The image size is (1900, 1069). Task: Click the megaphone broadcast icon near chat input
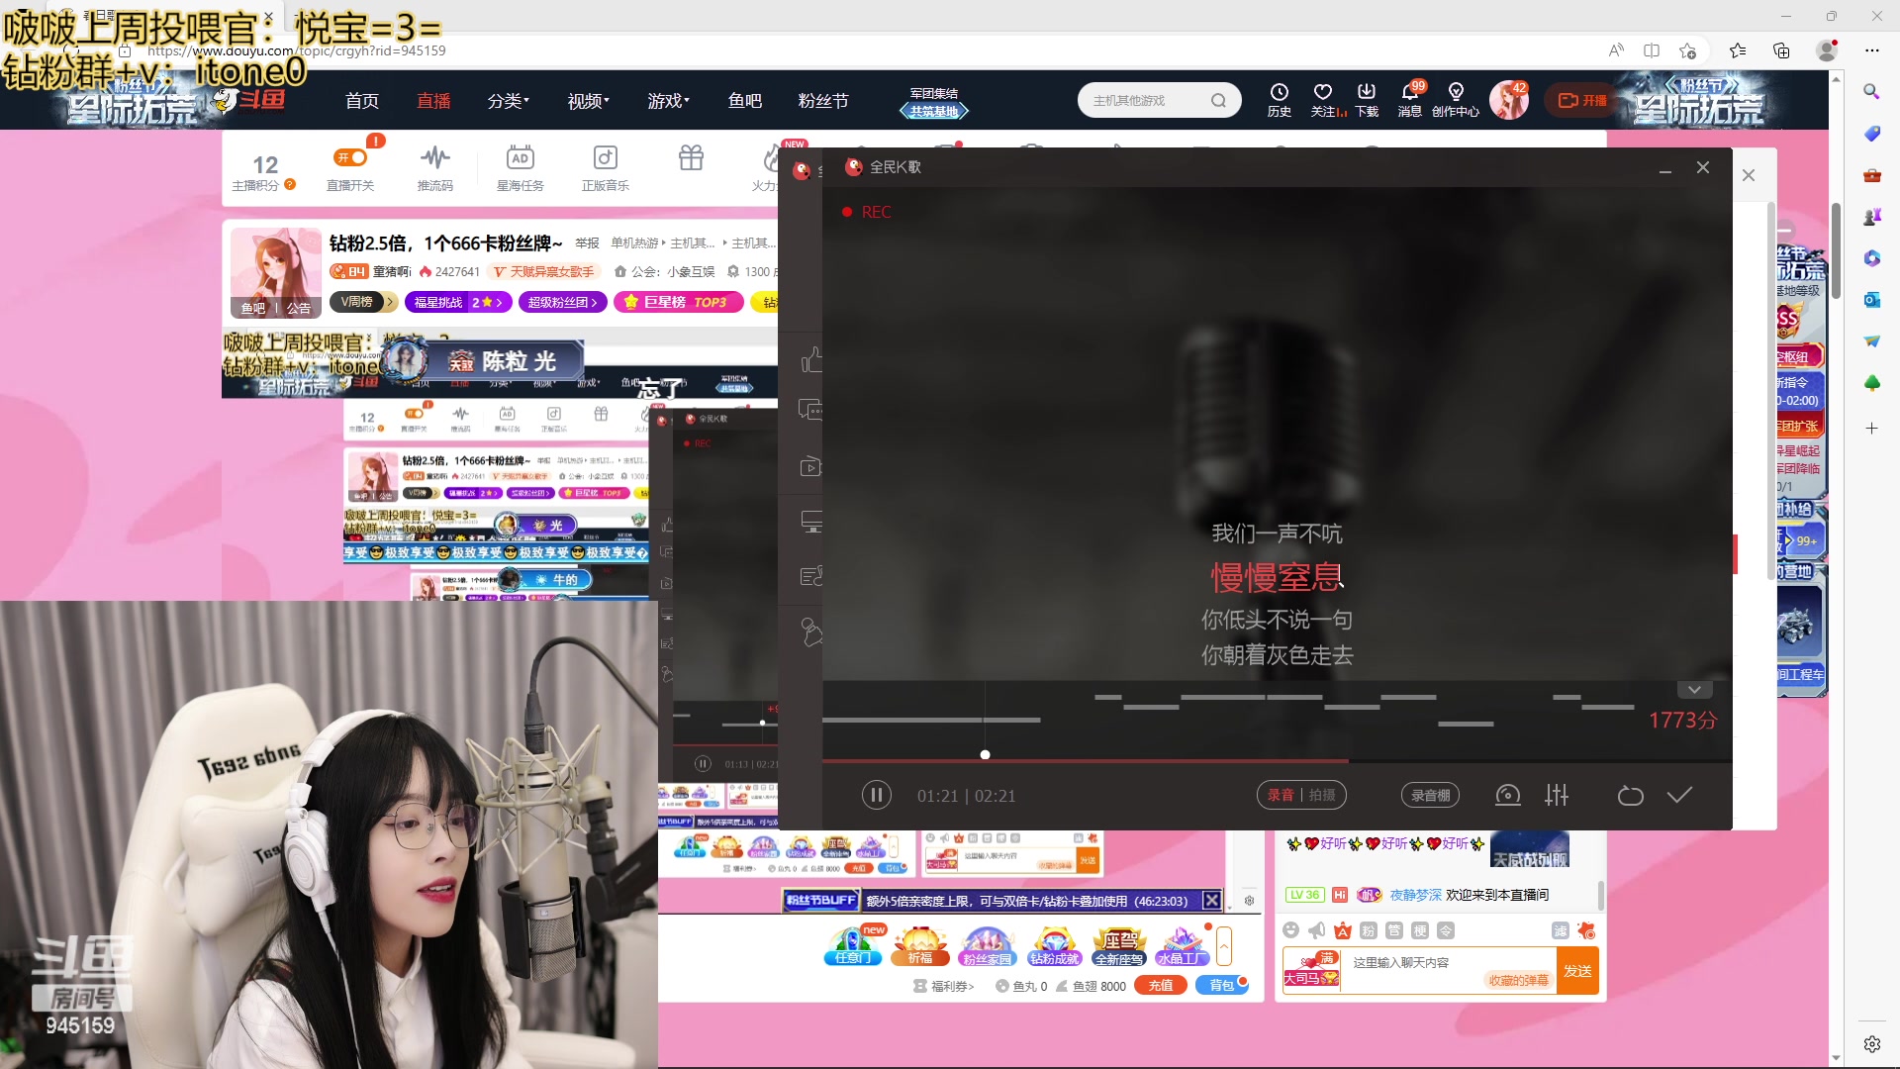click(1316, 931)
